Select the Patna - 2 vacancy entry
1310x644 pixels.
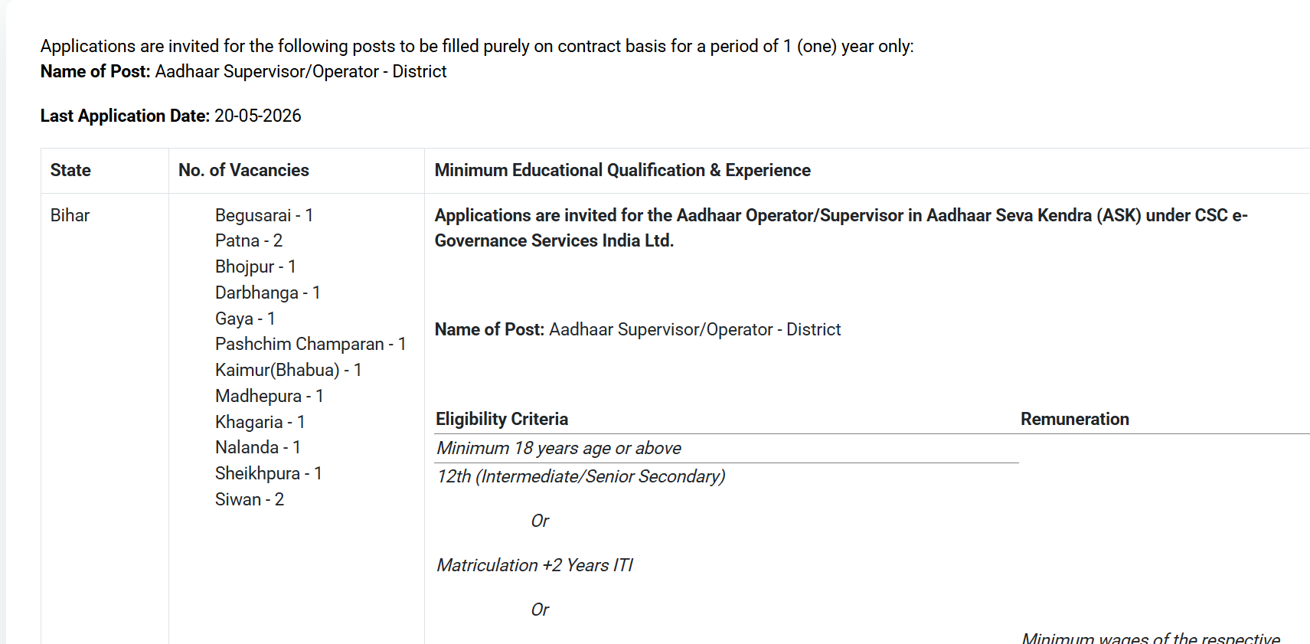(x=249, y=240)
